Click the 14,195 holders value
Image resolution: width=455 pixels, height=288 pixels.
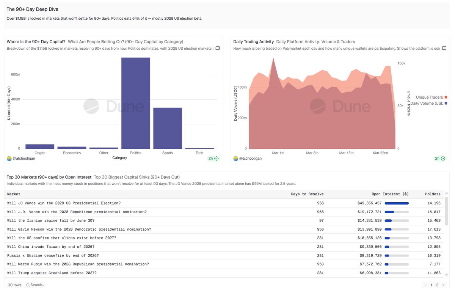(x=433, y=203)
